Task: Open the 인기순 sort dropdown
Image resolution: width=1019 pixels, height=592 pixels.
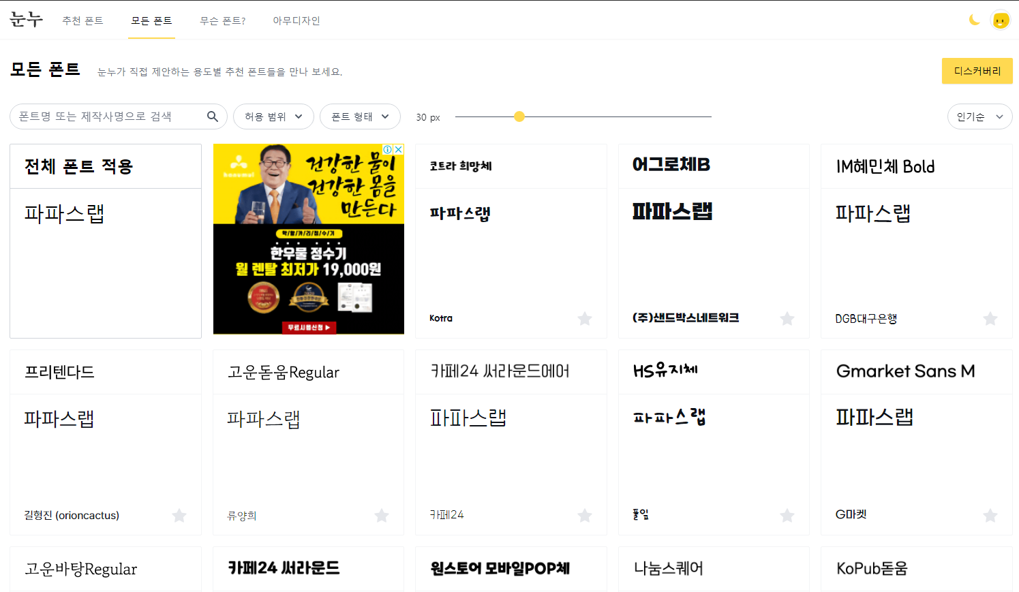Action: (x=979, y=116)
